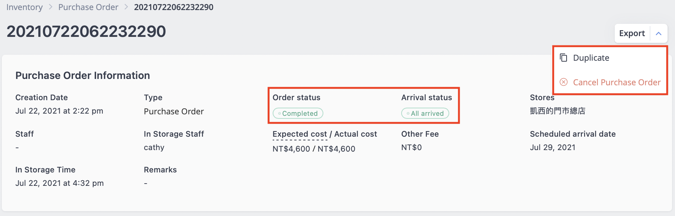Click the Duplicate copy icon

(x=564, y=58)
